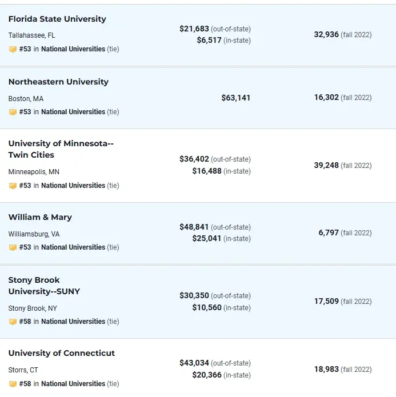Click the ranking badge icon for University of Minnesota
Viewport: 396px width, 397px height.
[13, 186]
